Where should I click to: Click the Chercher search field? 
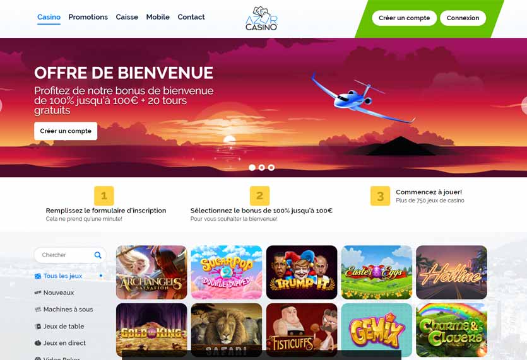click(x=70, y=255)
